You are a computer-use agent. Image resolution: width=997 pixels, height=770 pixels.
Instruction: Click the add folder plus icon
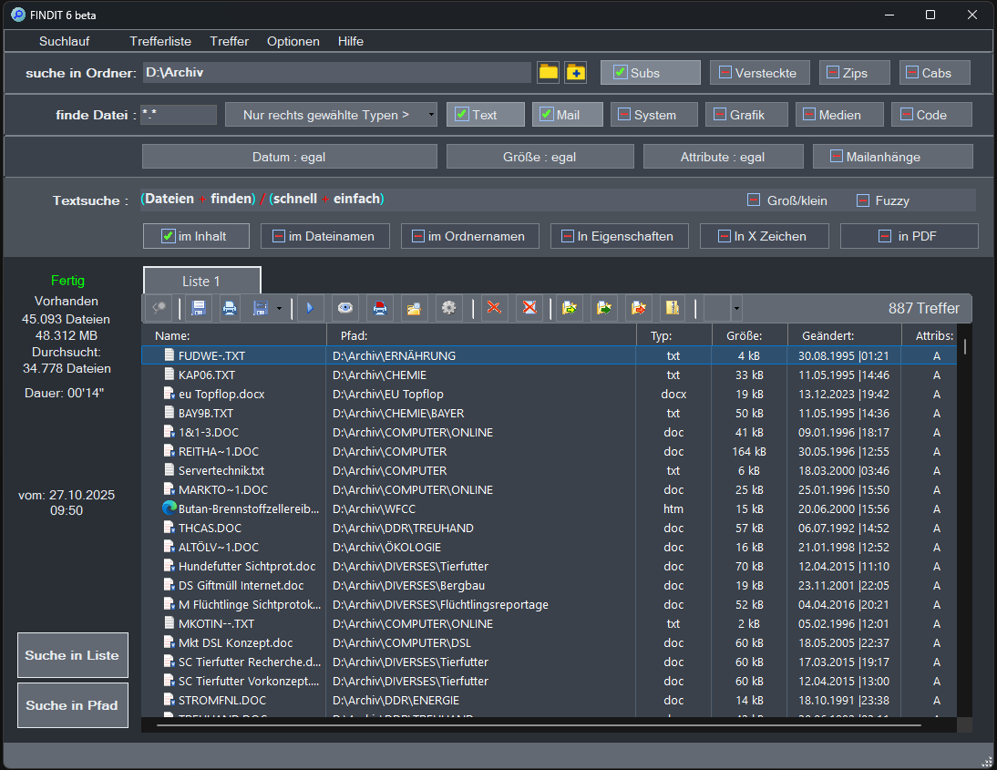(x=575, y=73)
